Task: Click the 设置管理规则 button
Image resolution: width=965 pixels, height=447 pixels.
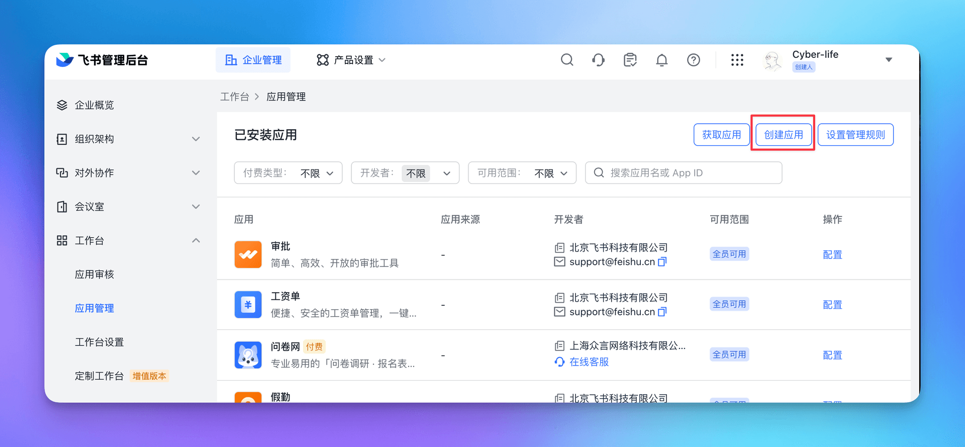Action: point(855,135)
